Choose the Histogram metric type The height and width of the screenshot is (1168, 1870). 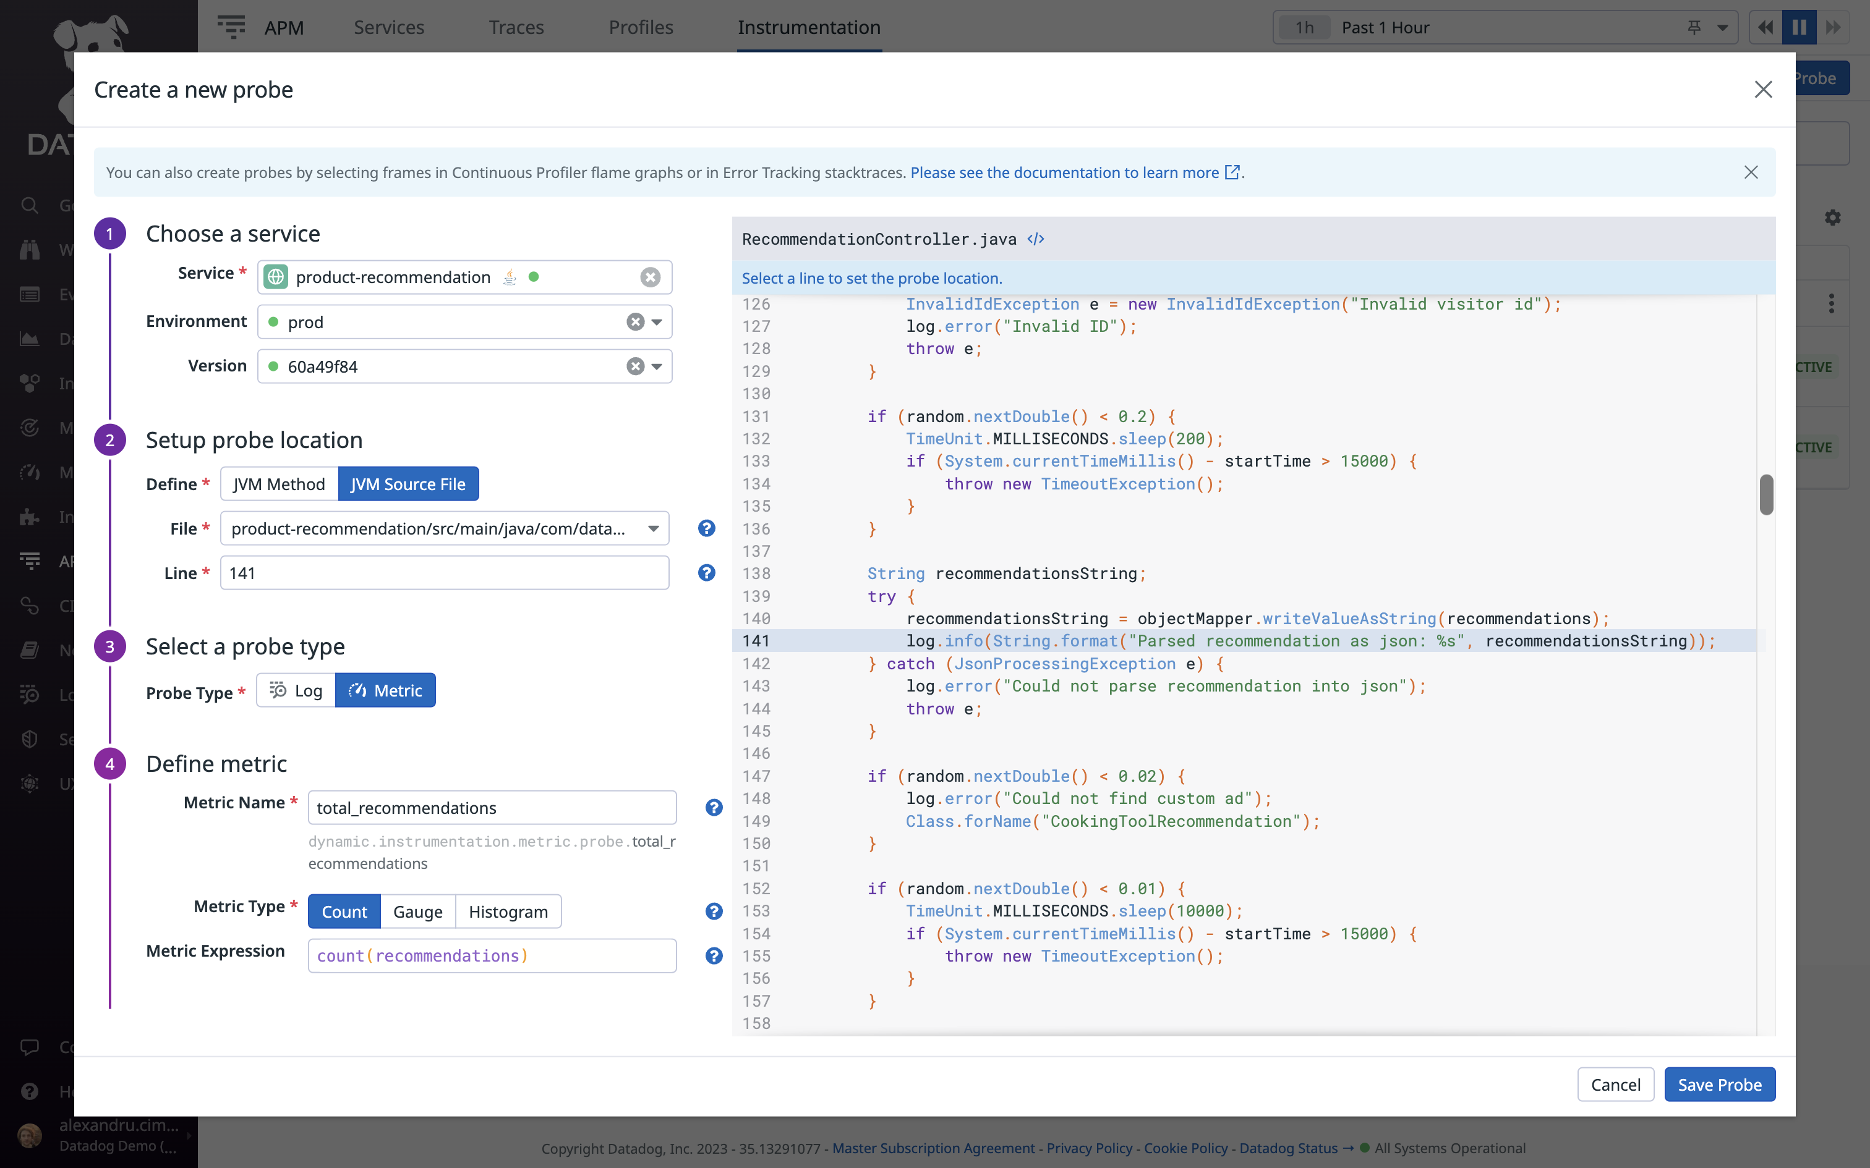point(508,912)
